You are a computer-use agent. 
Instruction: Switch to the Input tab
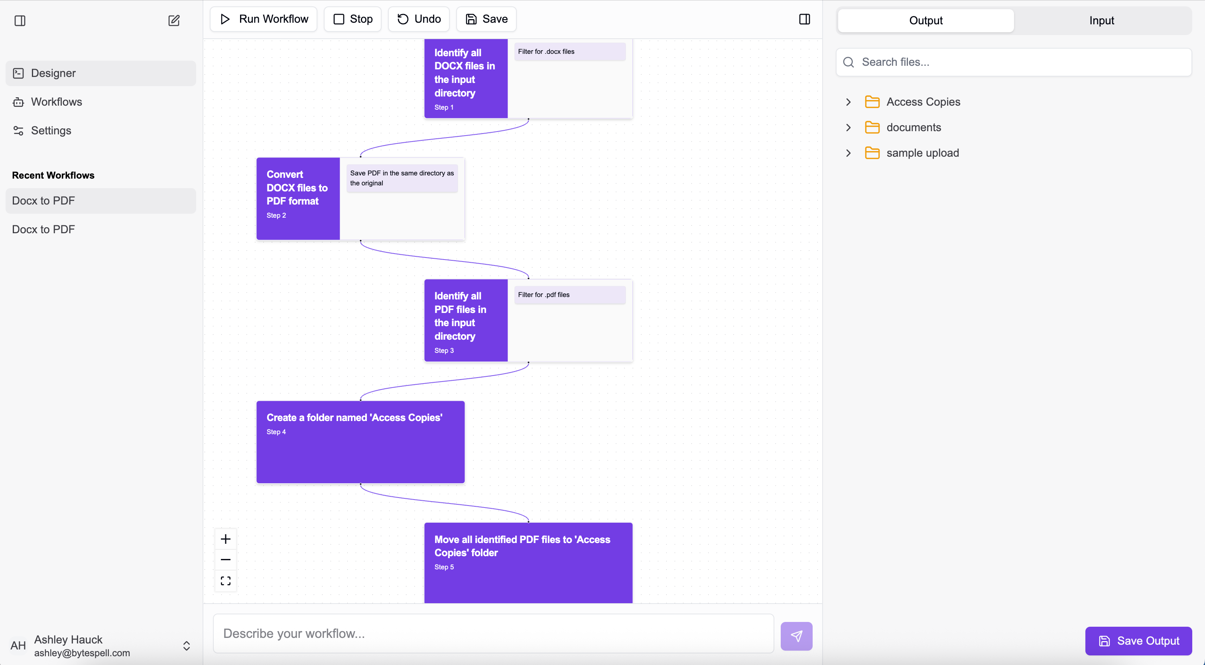tap(1101, 21)
